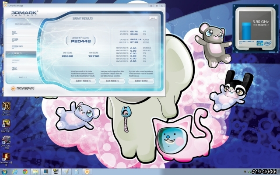Switch to 3DMark Vantage taskbar button
The width and height of the screenshot is (280, 175).
pyautogui.click(x=87, y=172)
